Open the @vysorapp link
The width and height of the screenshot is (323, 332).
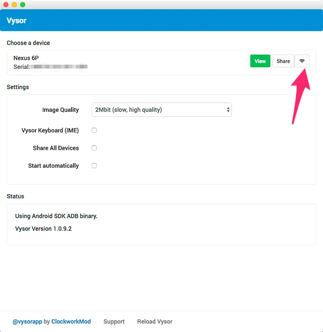[28, 322]
